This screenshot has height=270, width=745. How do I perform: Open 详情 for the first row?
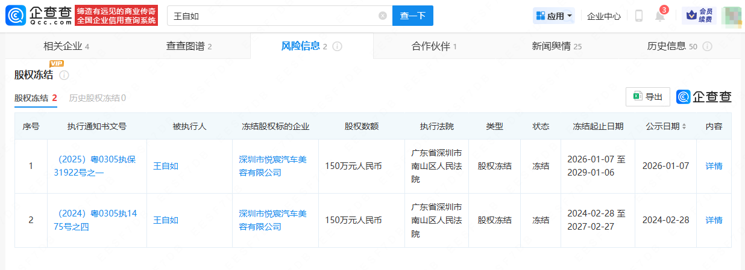(714, 166)
